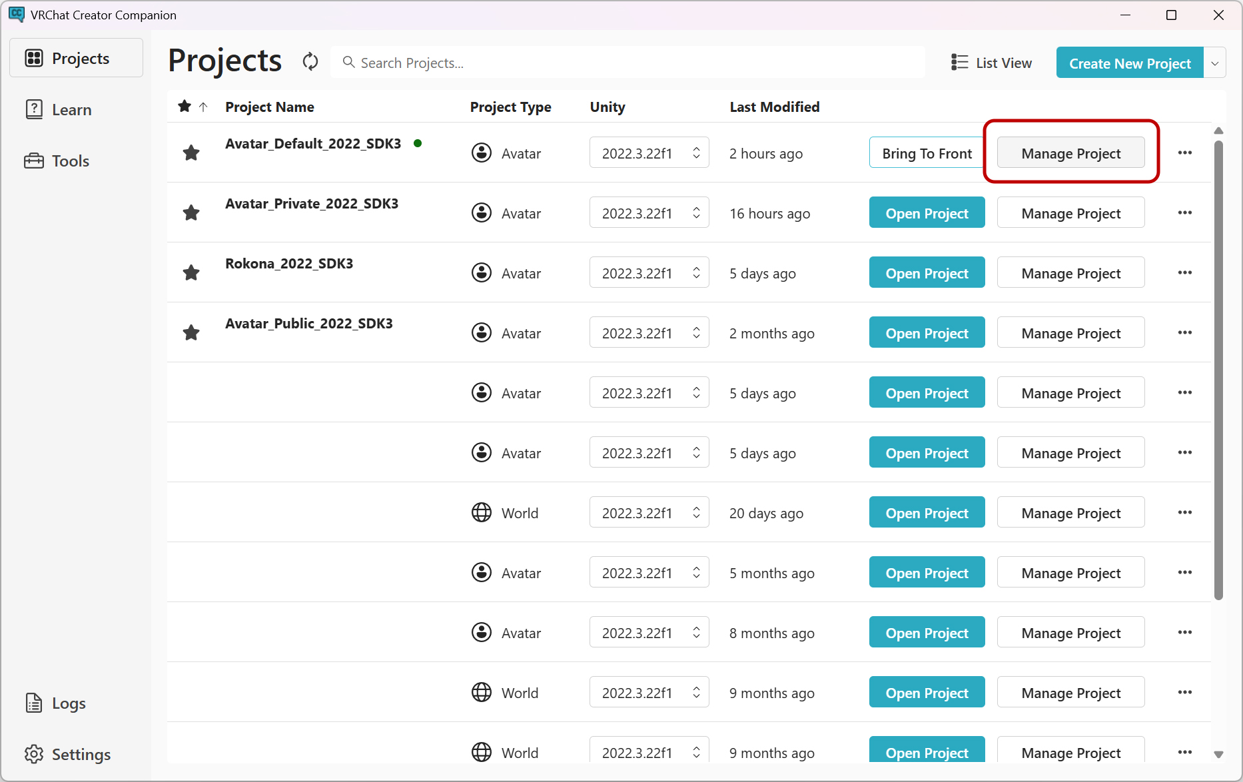Open more options for Avatar_Private_2022_SDK3

[x=1184, y=212]
